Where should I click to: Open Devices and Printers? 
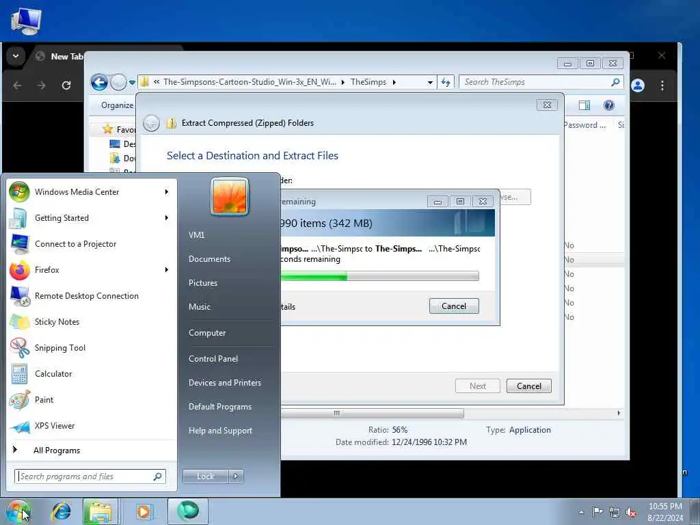(224, 383)
